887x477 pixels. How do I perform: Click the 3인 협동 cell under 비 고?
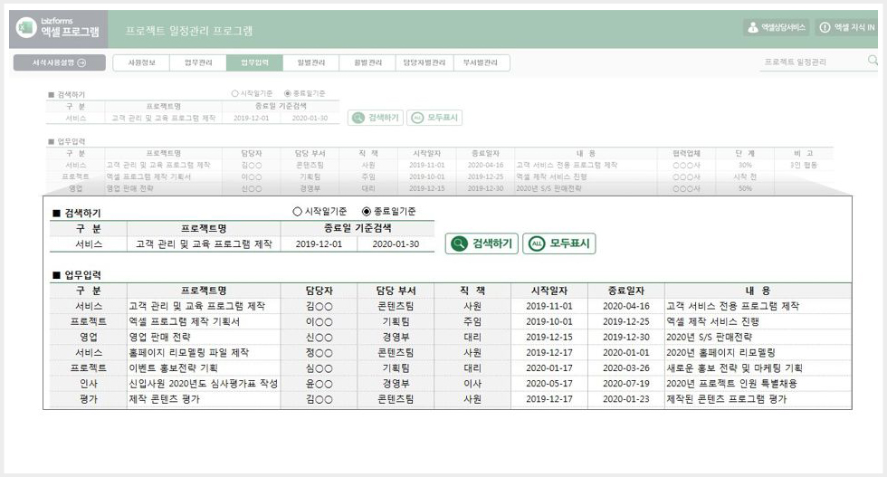click(804, 166)
